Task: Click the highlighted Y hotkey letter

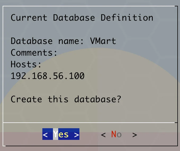Action: pos(56,135)
